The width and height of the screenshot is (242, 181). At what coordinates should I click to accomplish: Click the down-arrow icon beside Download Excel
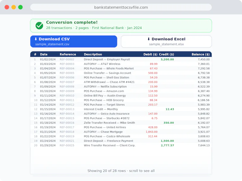pyautogui.click(x=149, y=39)
